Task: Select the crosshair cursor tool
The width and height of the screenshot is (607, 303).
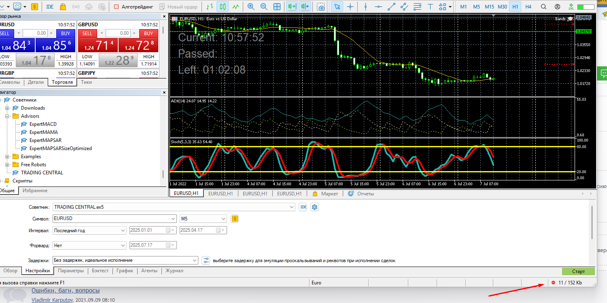Action: tap(350, 6)
